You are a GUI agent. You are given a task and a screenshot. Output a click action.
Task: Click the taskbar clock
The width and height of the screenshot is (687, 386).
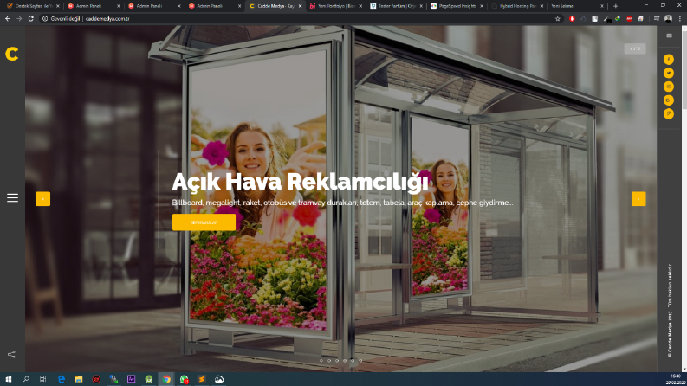(x=675, y=379)
